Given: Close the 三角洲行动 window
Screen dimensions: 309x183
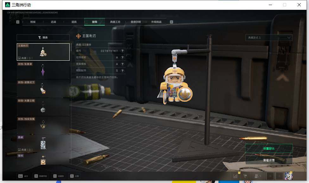Looking at the screenshot, I should point(299,5).
